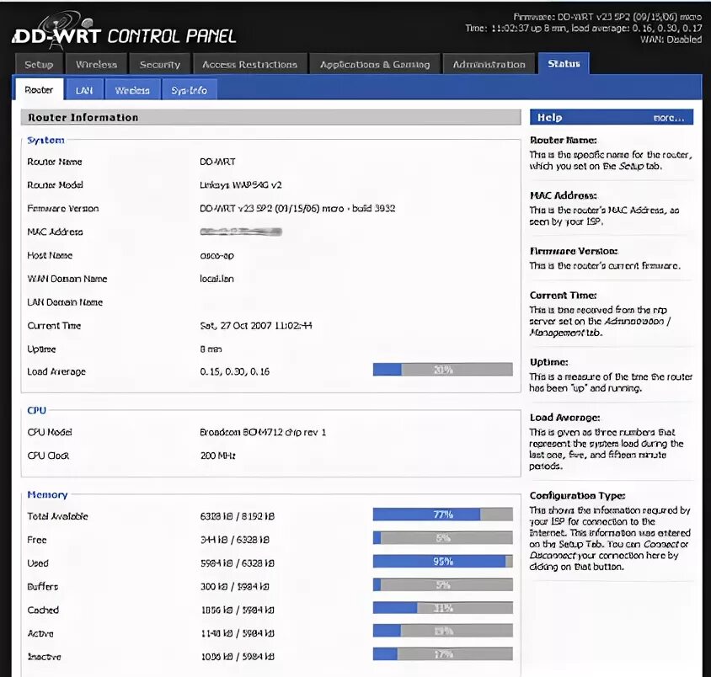
Task: Click the Firmware Version help heading
Action: click(x=574, y=251)
